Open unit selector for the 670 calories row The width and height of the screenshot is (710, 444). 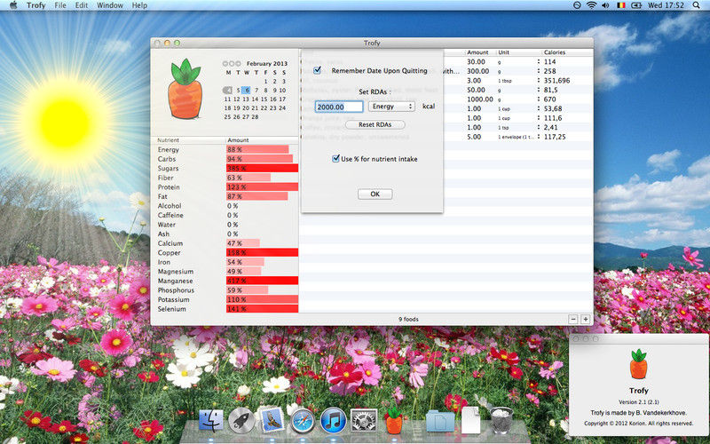539,99
